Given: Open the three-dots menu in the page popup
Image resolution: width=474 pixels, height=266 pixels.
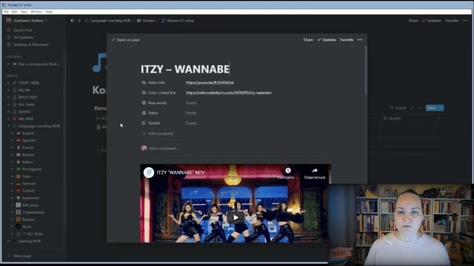Looking at the screenshot, I should 360,40.
